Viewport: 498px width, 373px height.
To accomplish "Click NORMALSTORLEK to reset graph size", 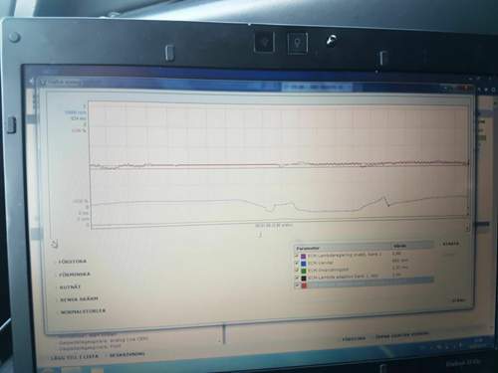I will pyautogui.click(x=83, y=311).
